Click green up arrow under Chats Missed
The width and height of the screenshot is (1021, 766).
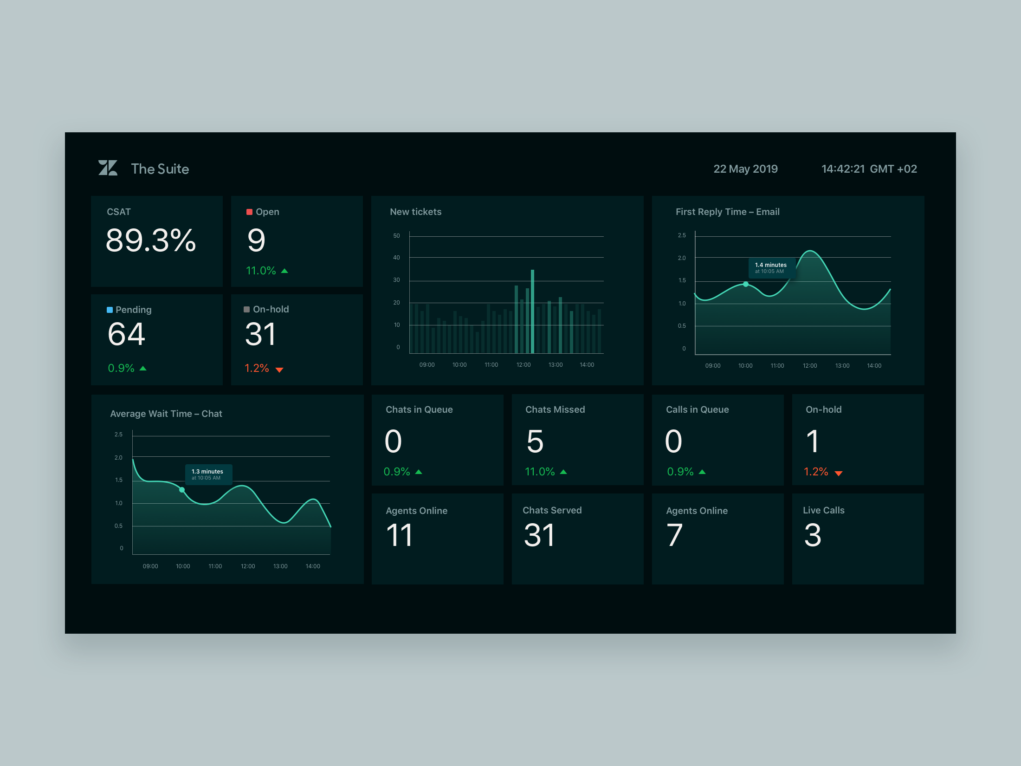[x=563, y=472]
